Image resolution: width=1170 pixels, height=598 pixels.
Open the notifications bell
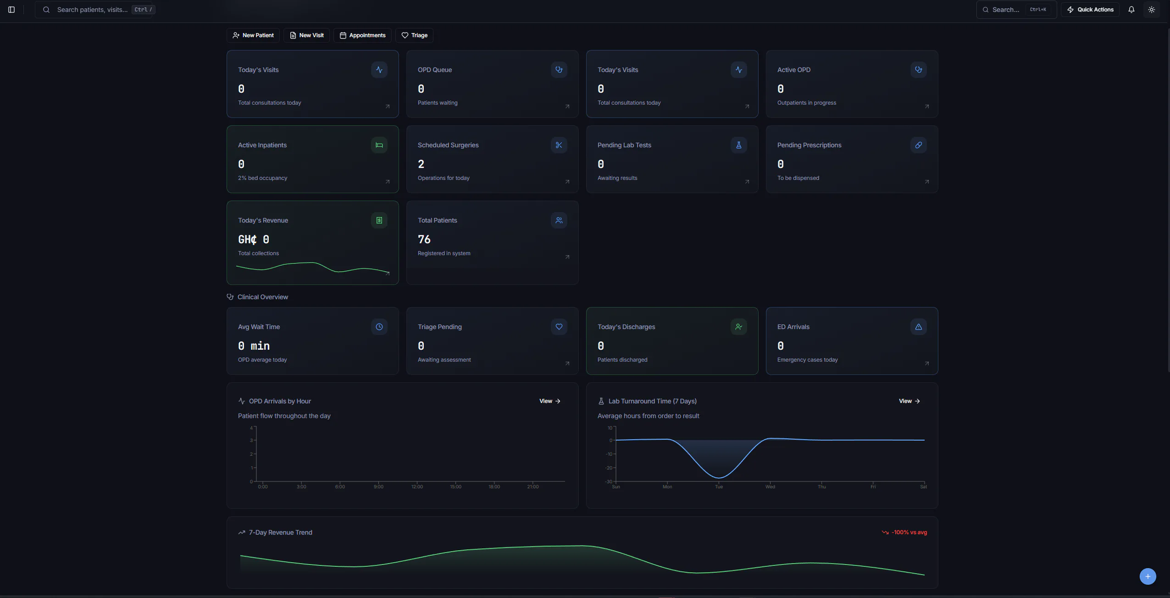tap(1131, 10)
